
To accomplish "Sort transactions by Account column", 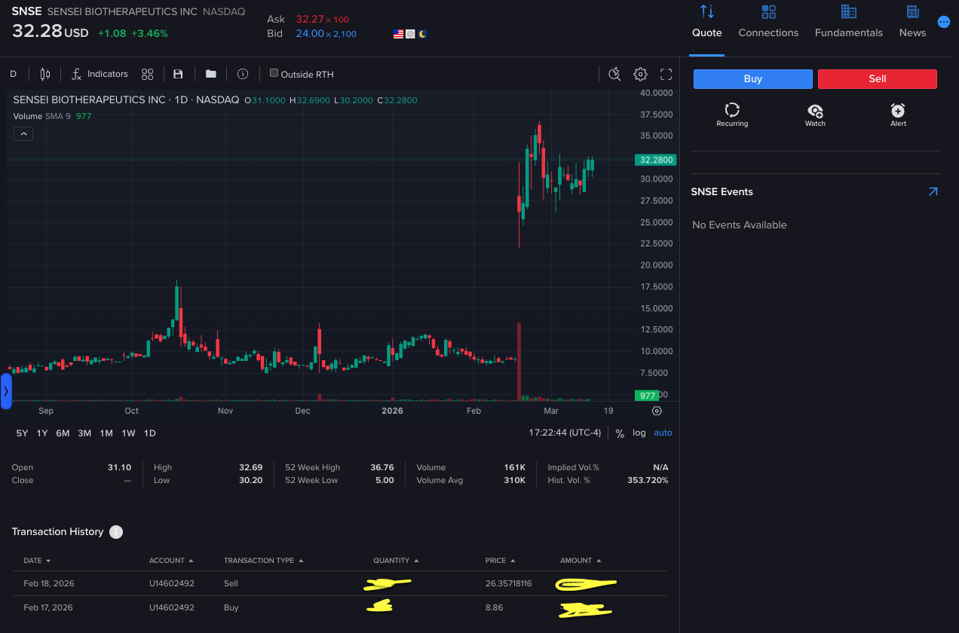I will pos(171,561).
